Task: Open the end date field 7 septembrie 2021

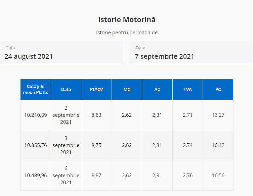Action: click(x=192, y=56)
